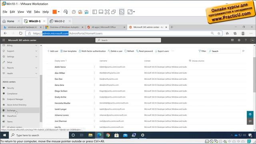Switch to Unity mode icon
The width and height of the screenshot is (256, 144).
[x=114, y=12]
